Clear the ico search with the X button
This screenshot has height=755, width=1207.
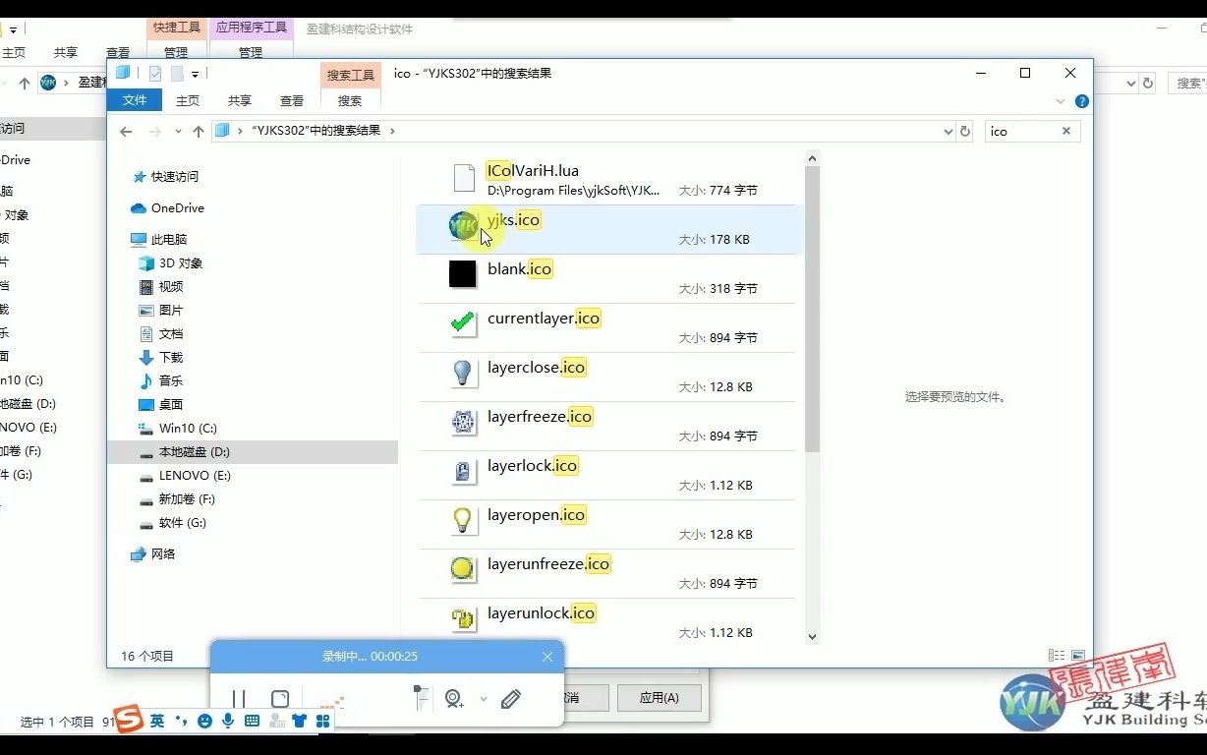[x=1064, y=131]
